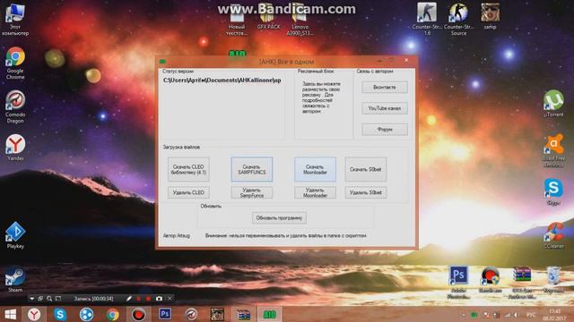The image size is (574, 322).
Task: Open the taskbar clock and date
Action: coord(554,315)
